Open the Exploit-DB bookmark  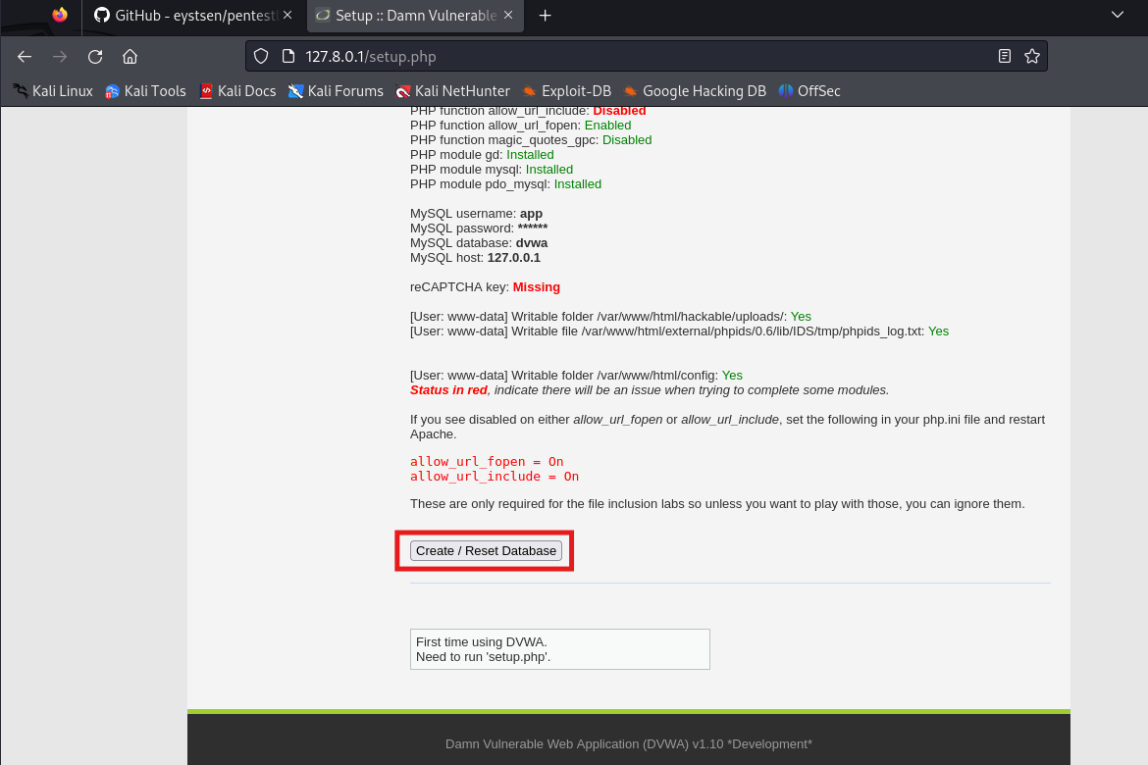567,91
